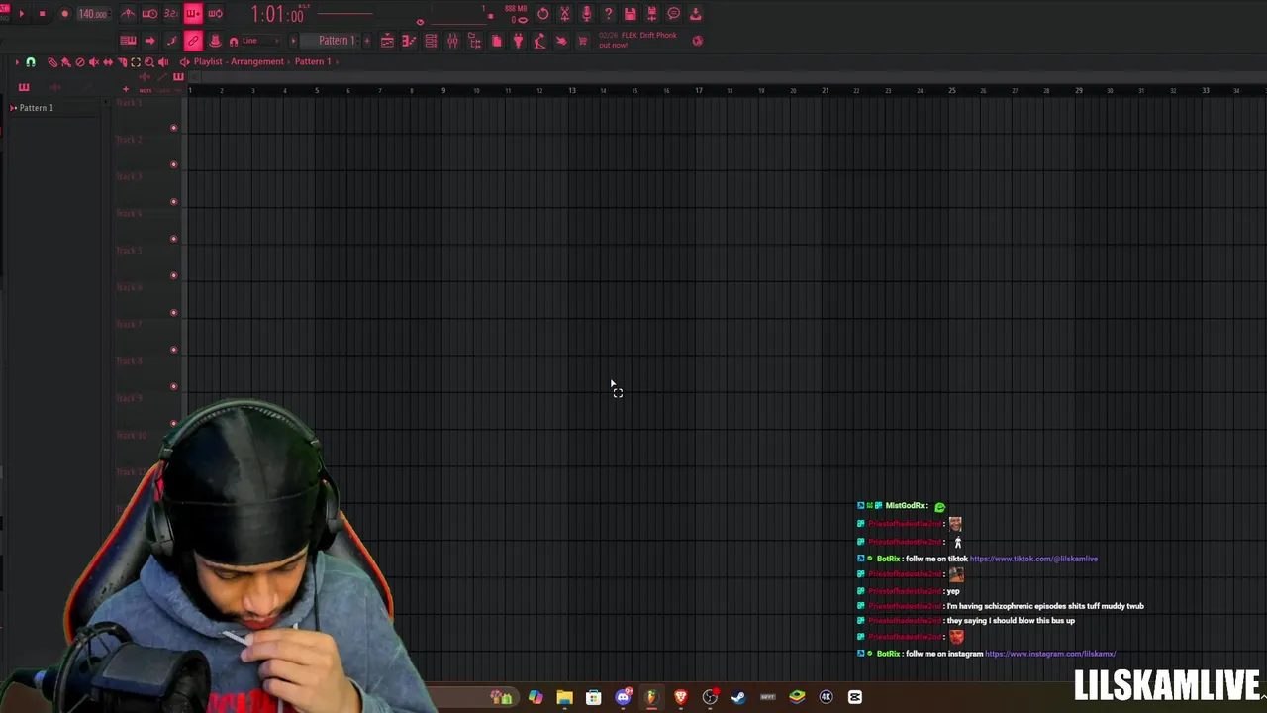The width and height of the screenshot is (1267, 713).
Task: Toggle the Playlist magnet snap icon
Action: point(31,61)
